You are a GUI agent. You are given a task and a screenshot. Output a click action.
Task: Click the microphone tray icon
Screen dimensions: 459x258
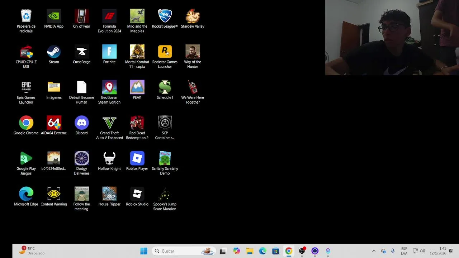(x=393, y=251)
